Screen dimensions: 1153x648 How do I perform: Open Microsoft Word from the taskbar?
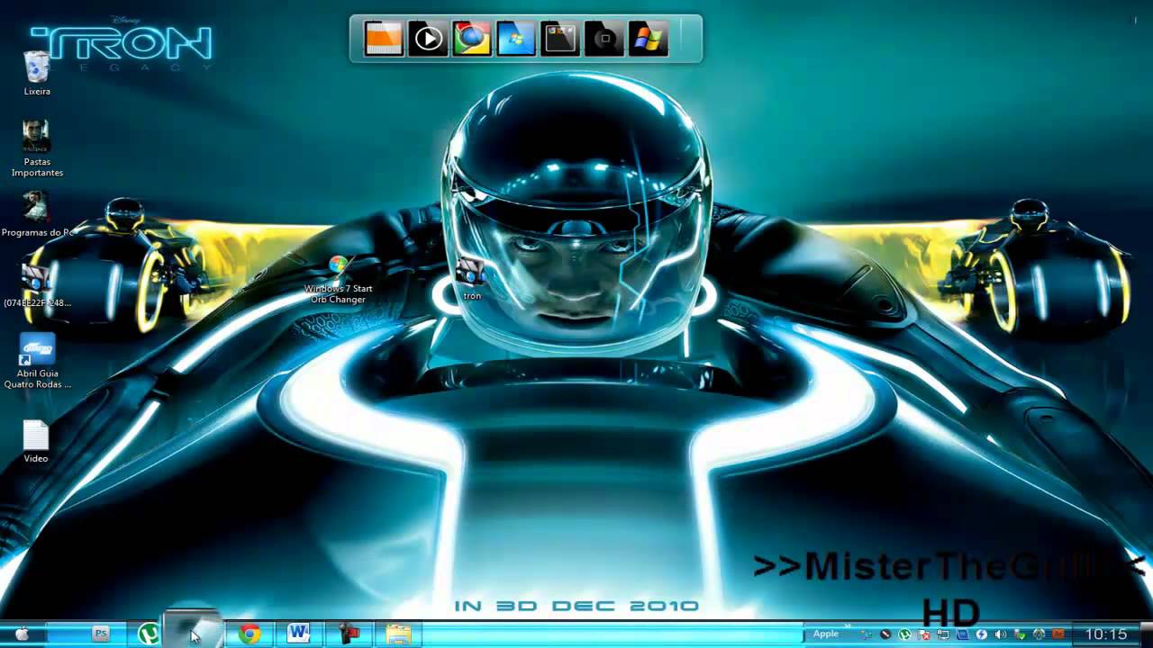(x=299, y=634)
